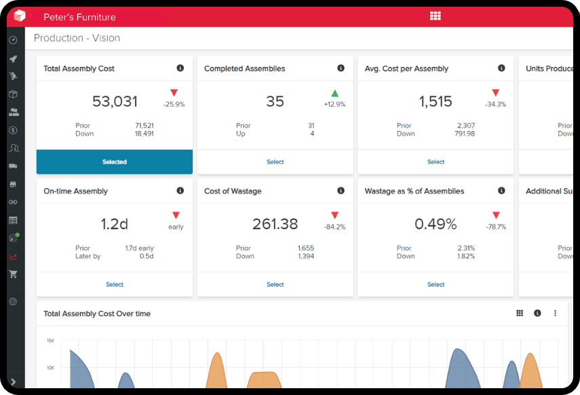The height and width of the screenshot is (395, 580).
Task: Open the app grid icon in red header
Action: coord(436,16)
